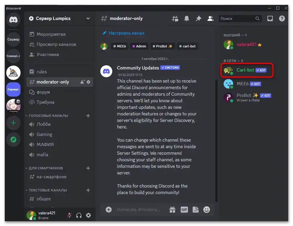293x226 pixels.
Task: Toggle member list visibility
Action: click(x=211, y=18)
